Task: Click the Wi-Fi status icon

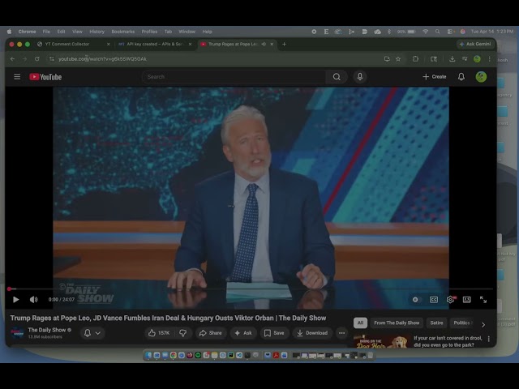Action: pos(425,32)
